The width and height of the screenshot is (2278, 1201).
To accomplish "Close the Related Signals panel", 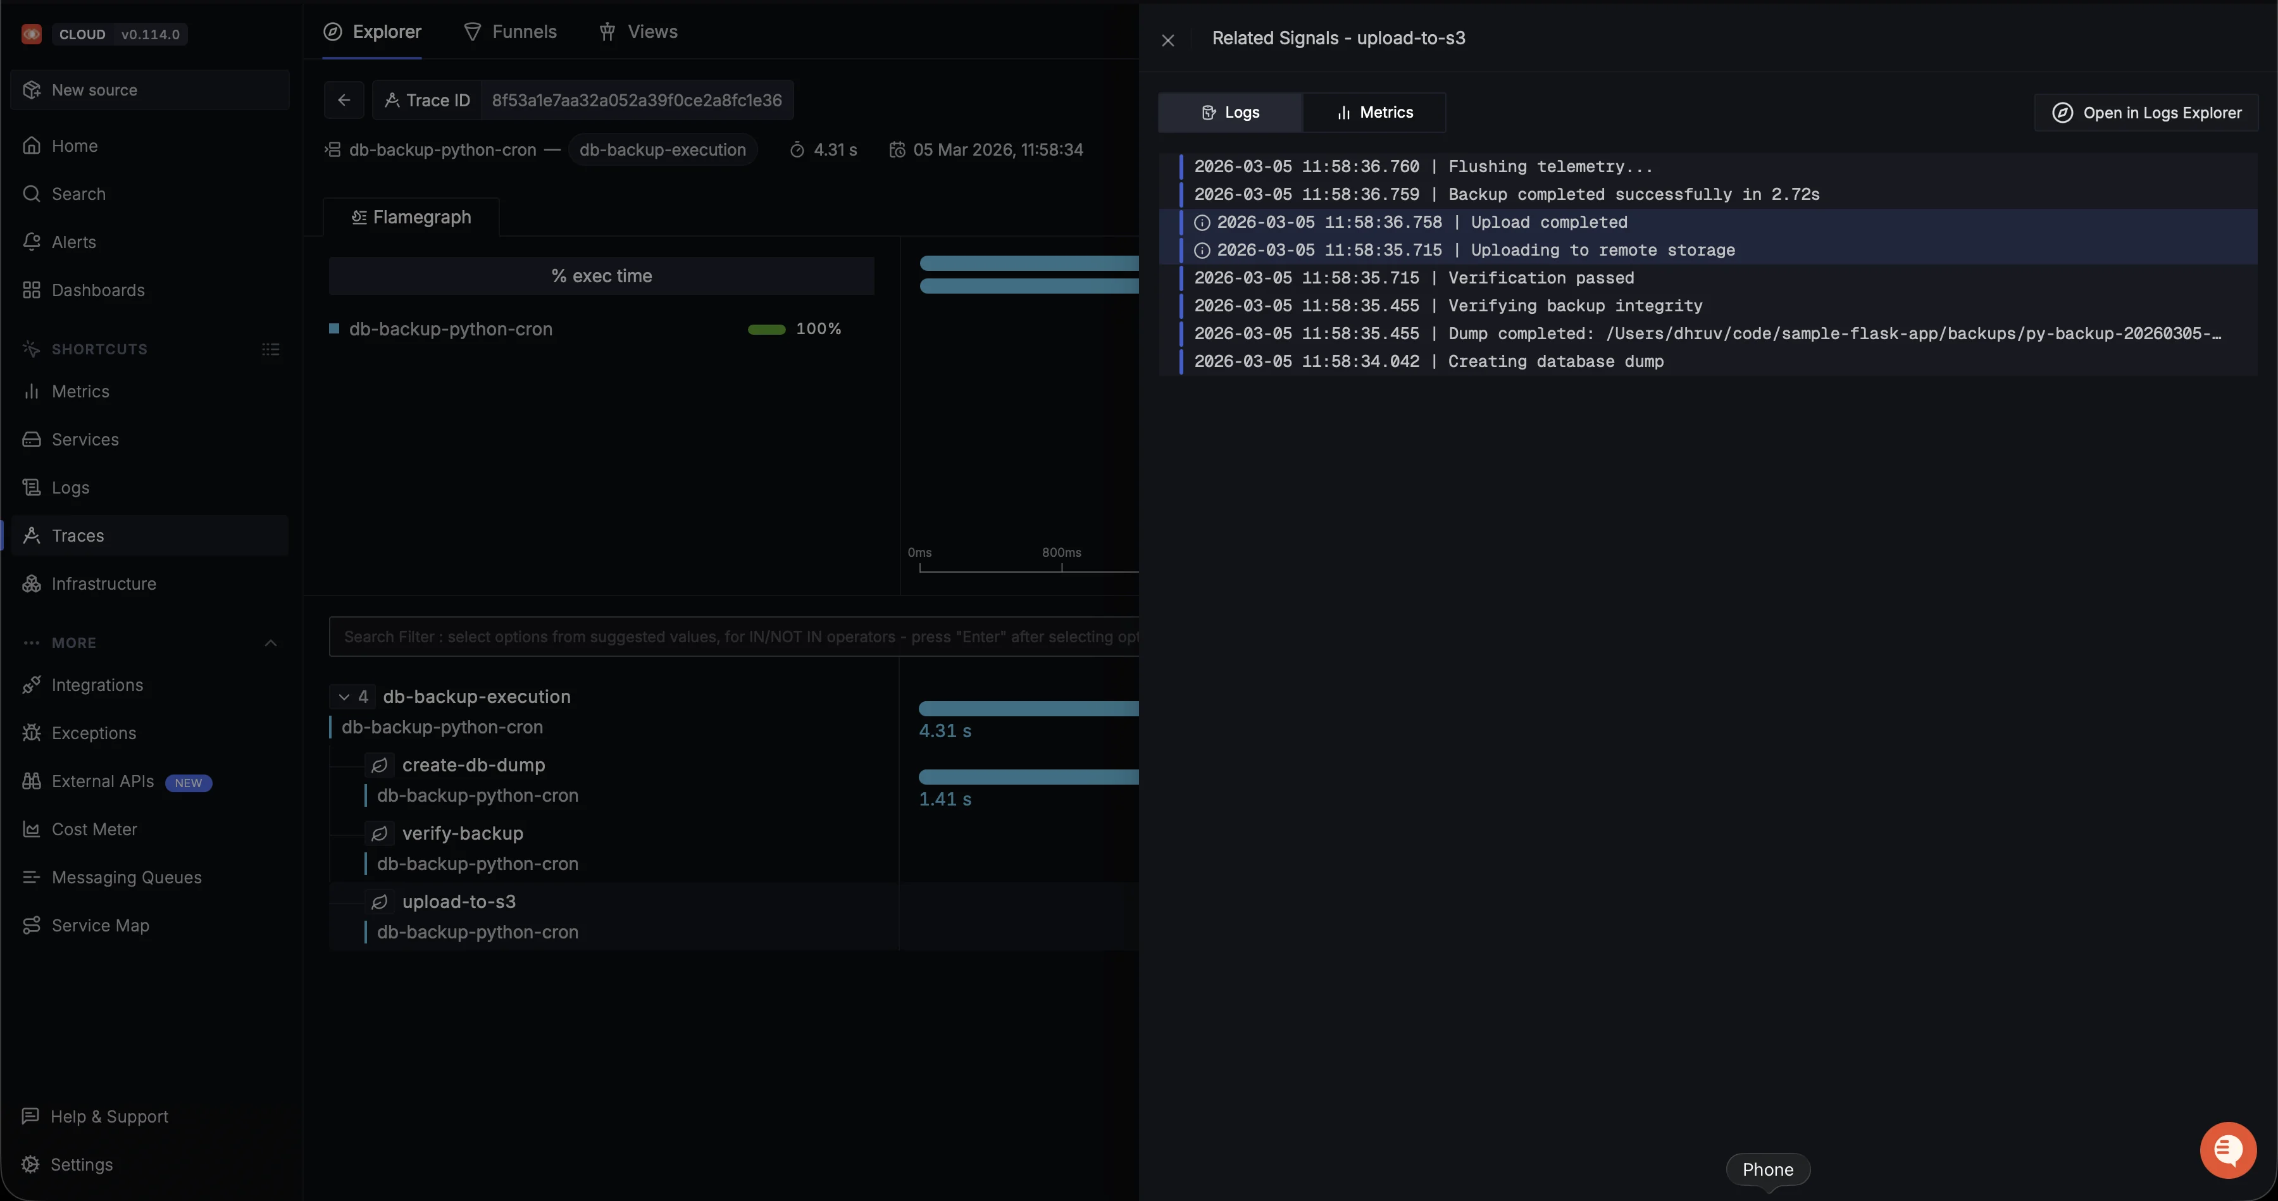I will point(1167,40).
